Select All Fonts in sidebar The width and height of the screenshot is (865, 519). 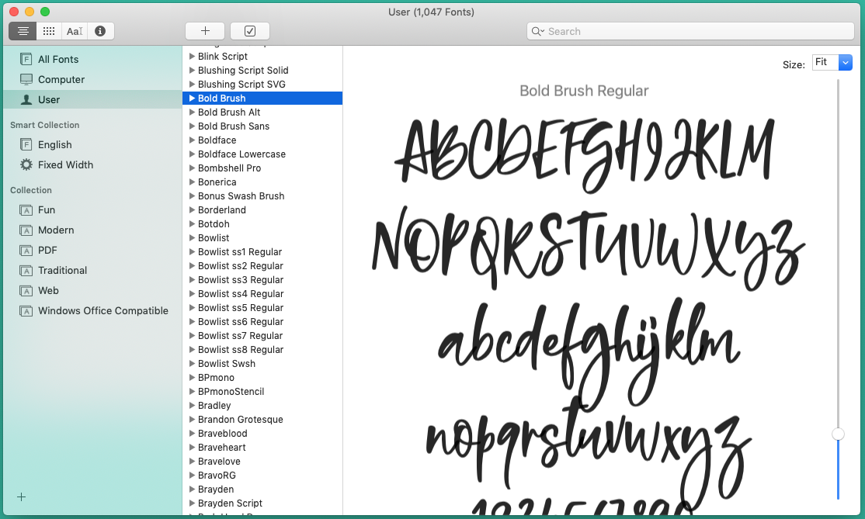pyautogui.click(x=92, y=60)
